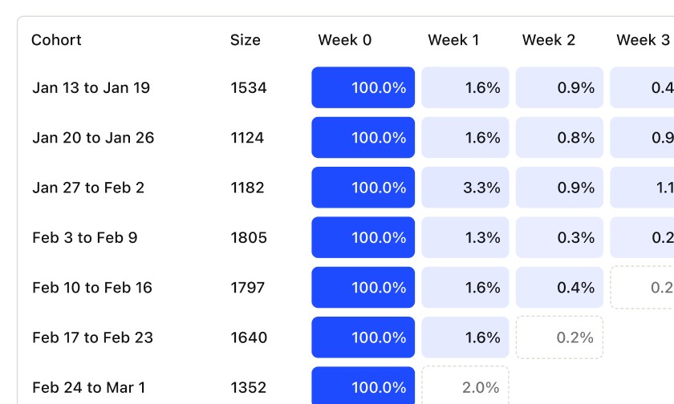
Task: Open the Feb 24 to Mar 1 cohort
Action: [88, 388]
